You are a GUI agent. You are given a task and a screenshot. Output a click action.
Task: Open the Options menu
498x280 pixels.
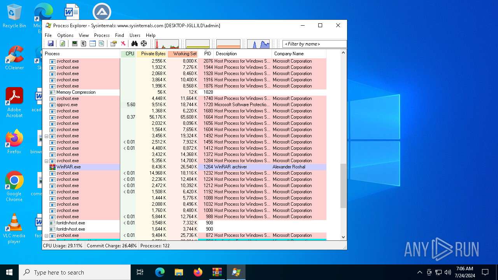pyautogui.click(x=65, y=35)
